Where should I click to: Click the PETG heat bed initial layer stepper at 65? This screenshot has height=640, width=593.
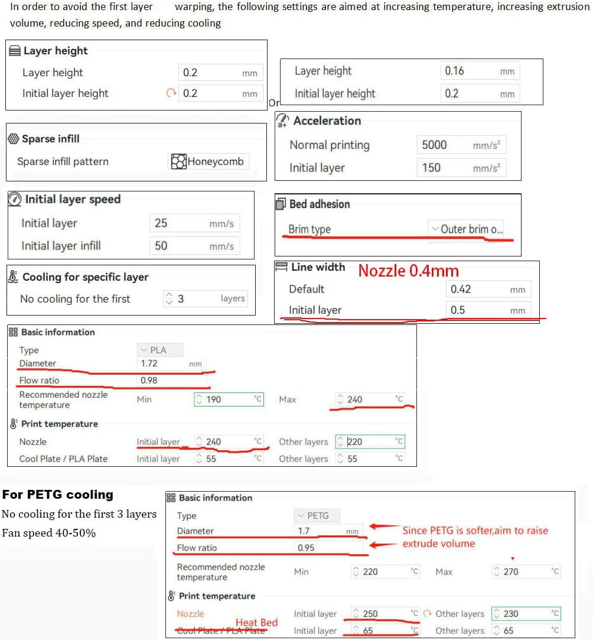click(356, 631)
